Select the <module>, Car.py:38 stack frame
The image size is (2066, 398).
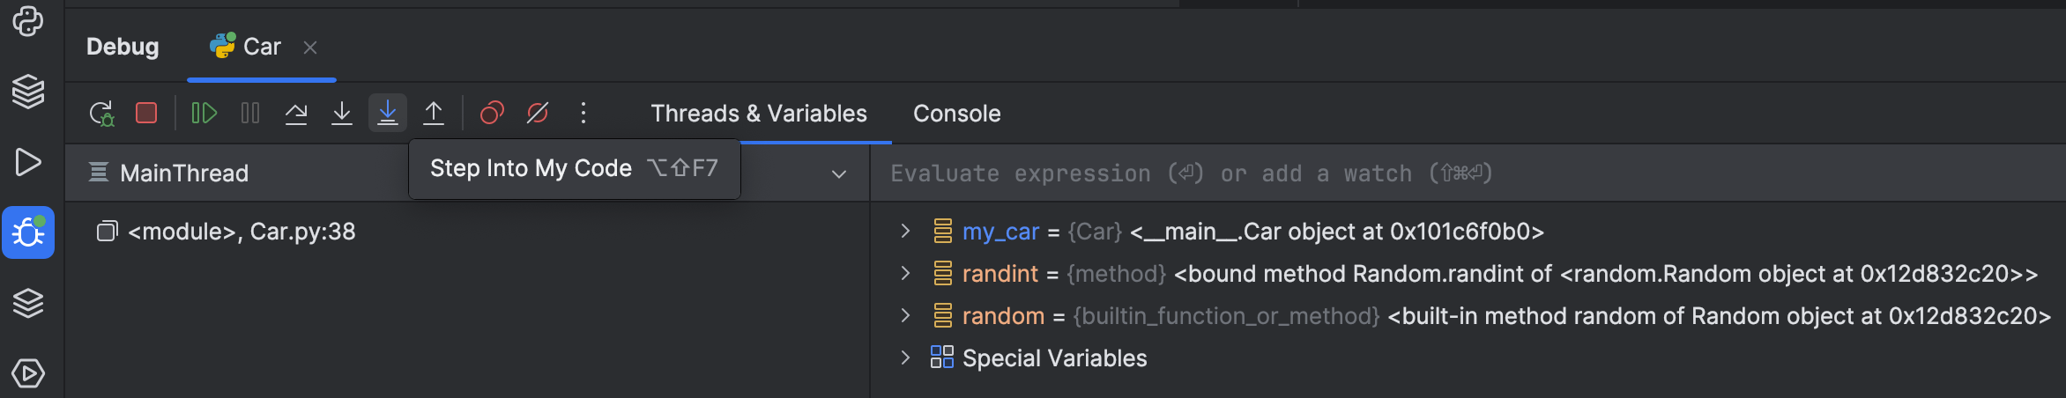coord(242,232)
